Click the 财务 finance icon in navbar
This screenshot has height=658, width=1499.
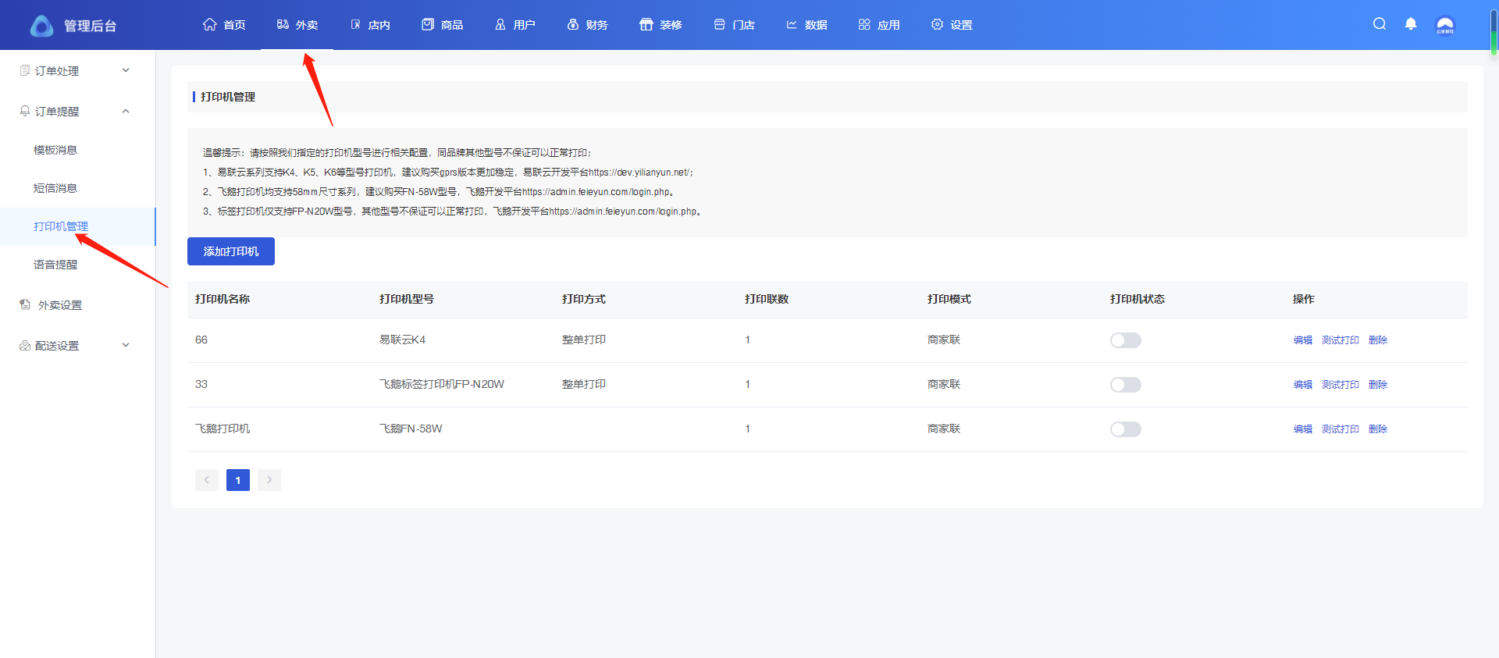click(573, 24)
